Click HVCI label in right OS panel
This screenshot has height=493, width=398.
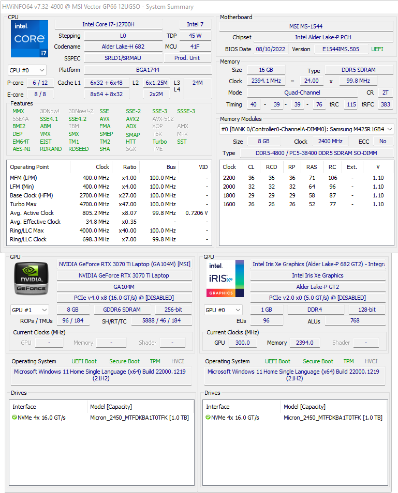371,361
